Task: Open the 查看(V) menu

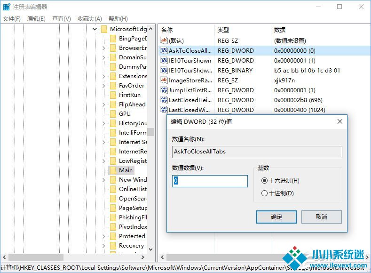Action: point(62,18)
